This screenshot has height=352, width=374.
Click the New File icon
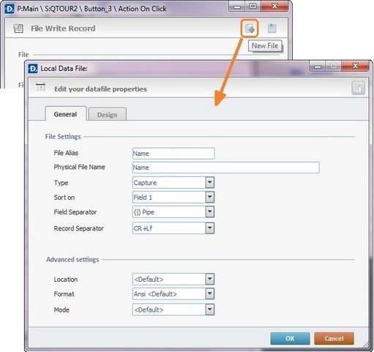coord(250,29)
